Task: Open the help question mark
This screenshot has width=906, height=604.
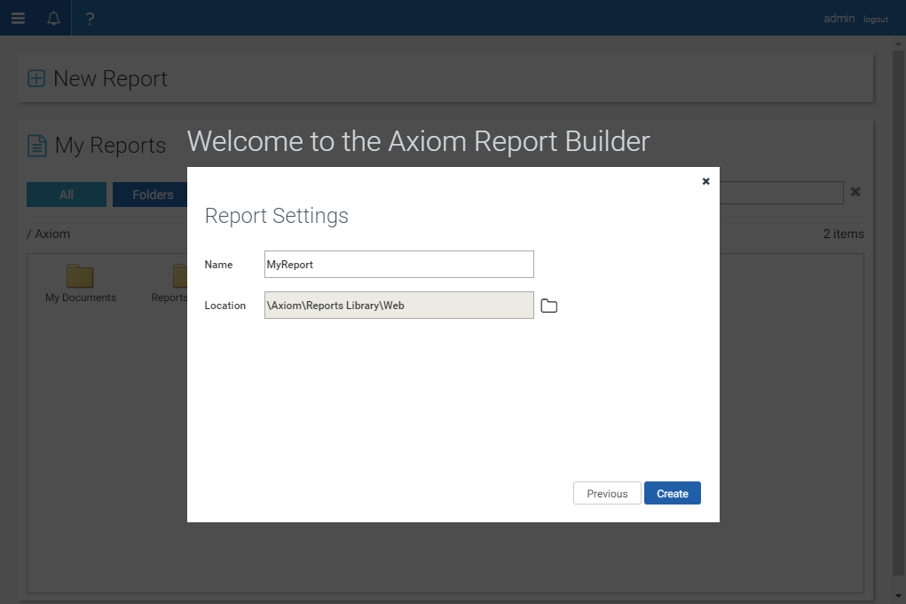Action: (x=90, y=19)
